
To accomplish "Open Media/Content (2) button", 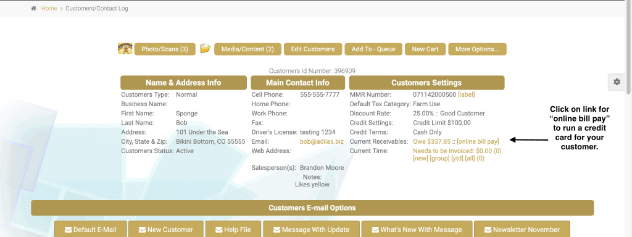I will click(x=247, y=49).
